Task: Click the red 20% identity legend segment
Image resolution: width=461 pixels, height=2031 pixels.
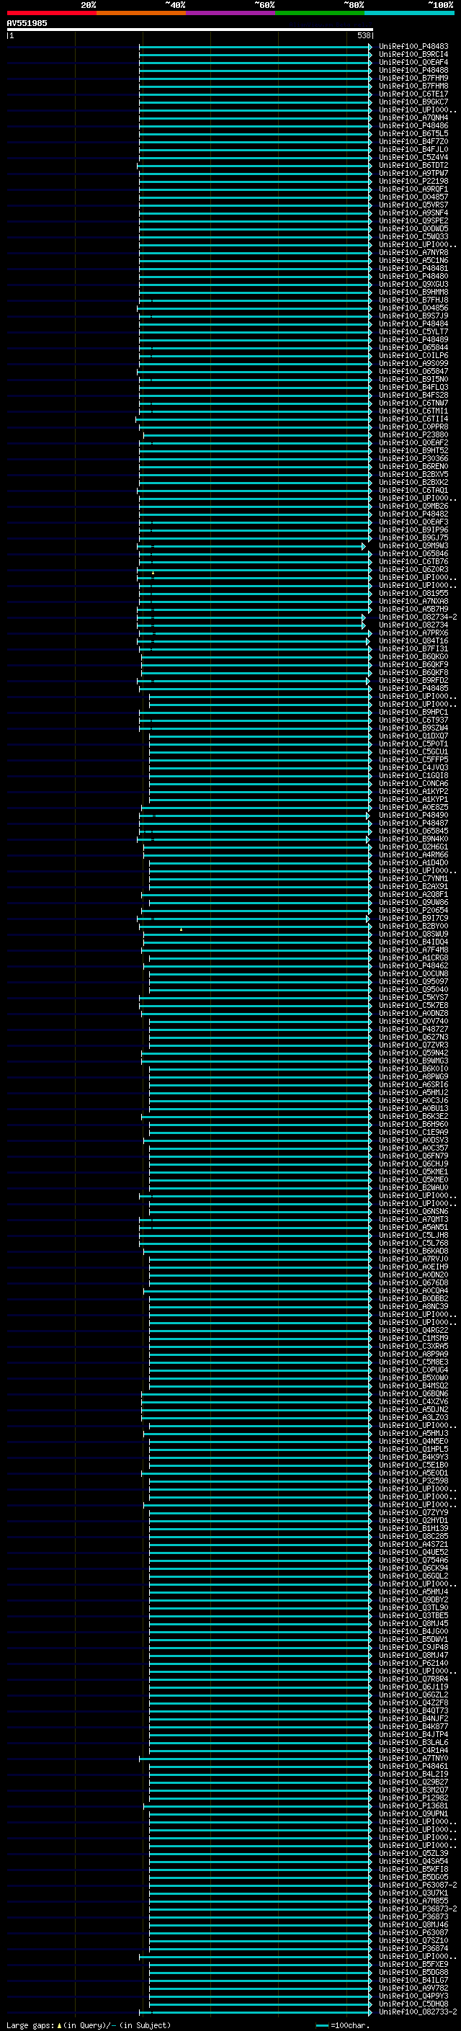Action: [x=52, y=13]
